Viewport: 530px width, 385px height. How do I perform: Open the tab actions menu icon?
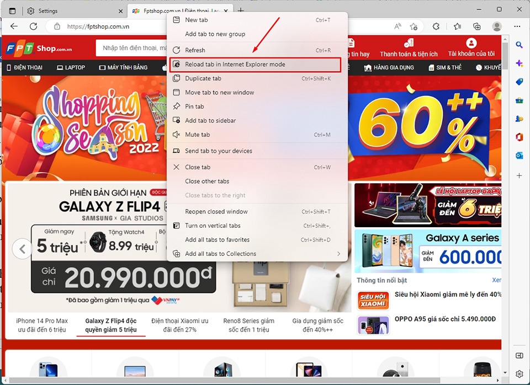pyautogui.click(x=12, y=11)
